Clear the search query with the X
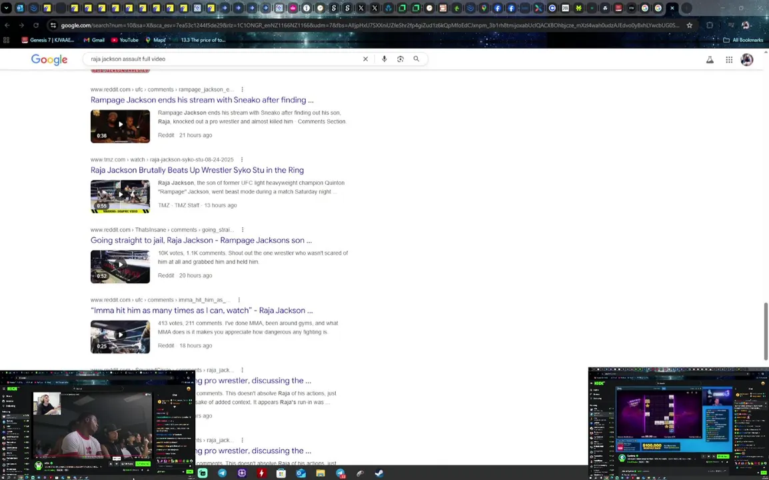 pyautogui.click(x=365, y=59)
